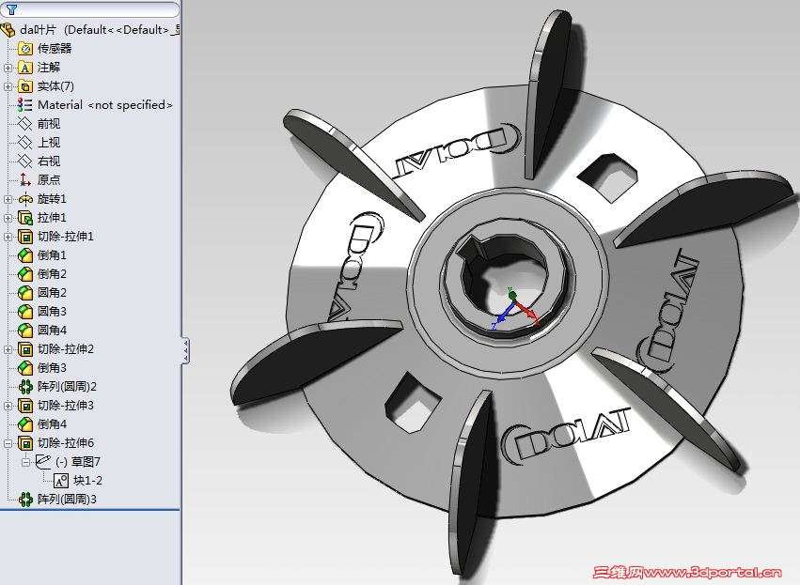Viewport: 800px width, 585px height.
Task: Click the 圆角3 fillet icon
Action: [25, 312]
